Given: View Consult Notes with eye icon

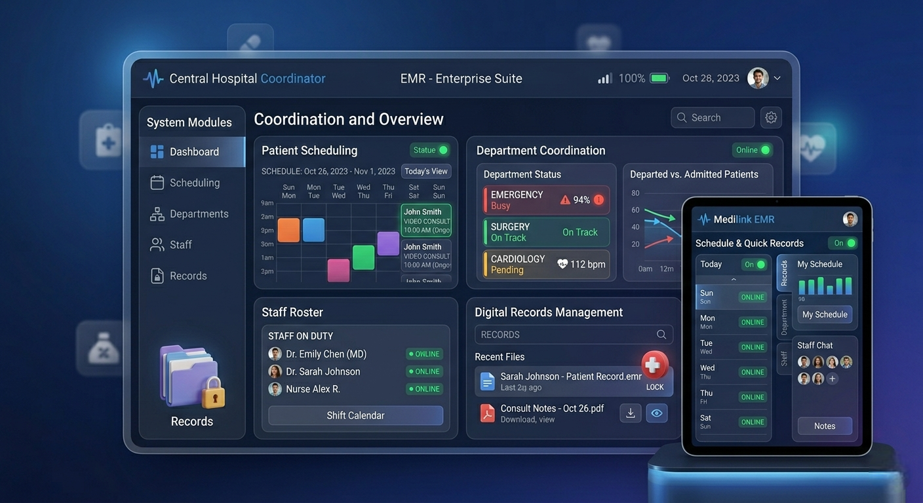Looking at the screenshot, I should click(x=657, y=413).
